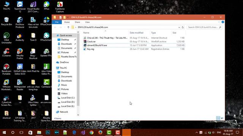243x136 pixels.
Task: Open Google Chrome from the taskbar
Action: click(x=92, y=133)
